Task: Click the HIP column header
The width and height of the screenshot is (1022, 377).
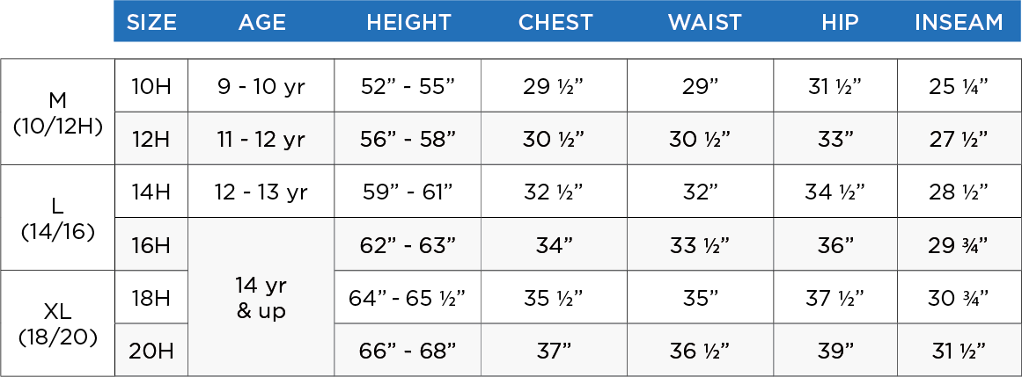Action: point(838,22)
